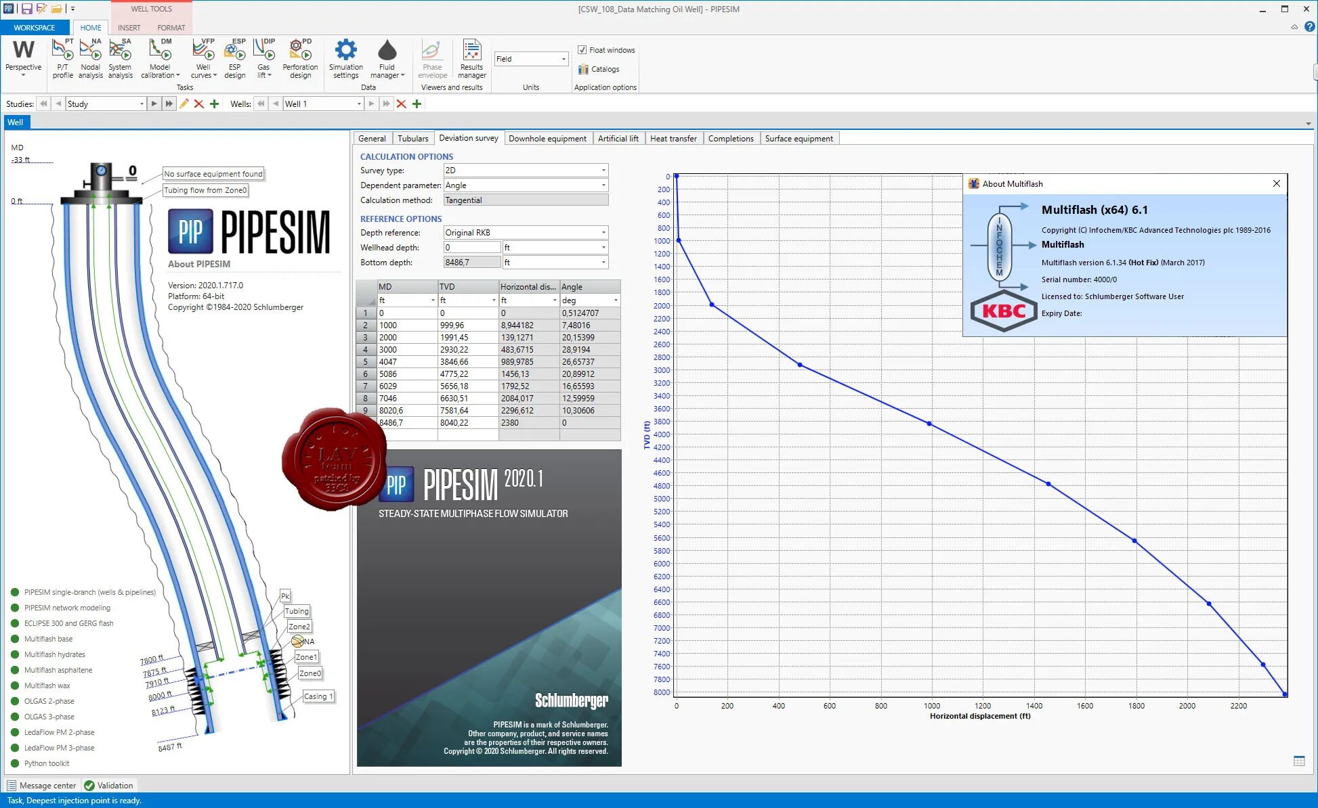Open Results manager

point(471,59)
